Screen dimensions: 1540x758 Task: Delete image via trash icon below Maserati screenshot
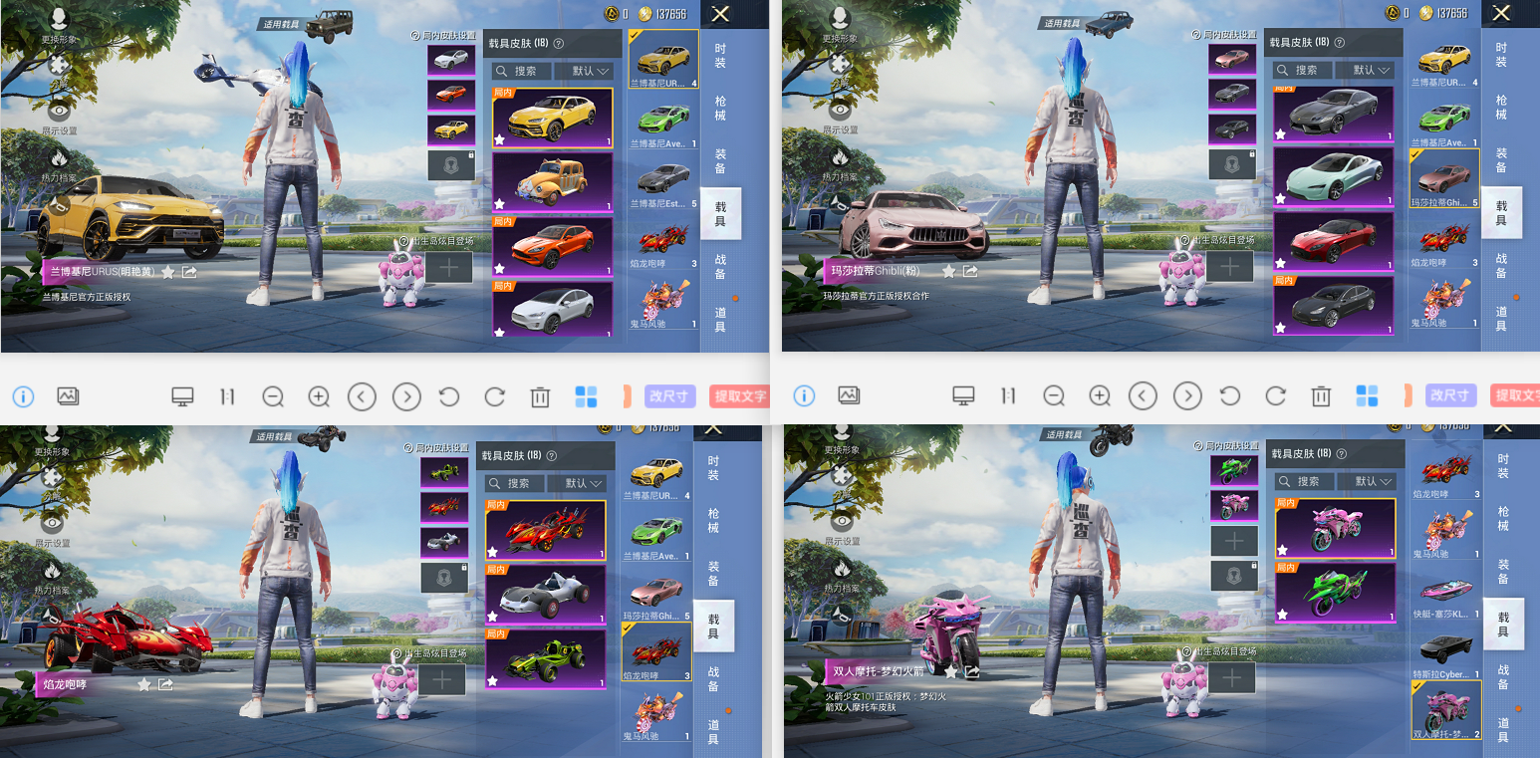click(1321, 396)
